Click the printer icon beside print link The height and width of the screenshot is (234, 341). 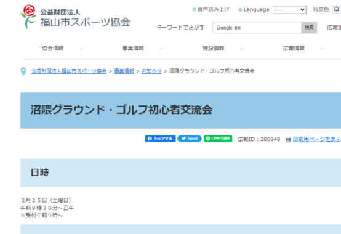[x=288, y=139]
